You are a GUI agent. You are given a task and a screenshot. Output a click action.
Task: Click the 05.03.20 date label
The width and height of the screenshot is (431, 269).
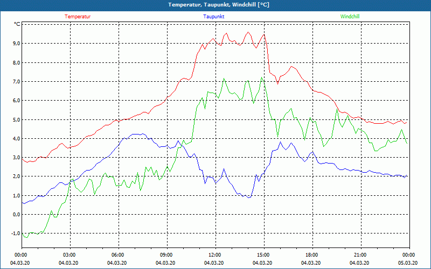pyautogui.click(x=408, y=263)
